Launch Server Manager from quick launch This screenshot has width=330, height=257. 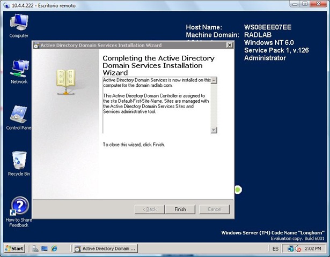(35, 248)
